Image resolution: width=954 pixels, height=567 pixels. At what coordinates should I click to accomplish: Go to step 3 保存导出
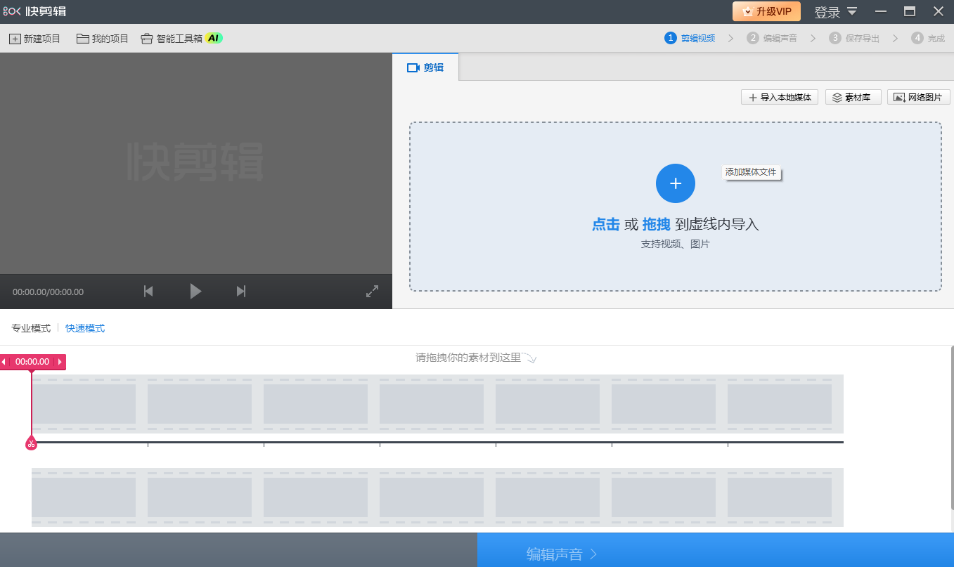(x=854, y=39)
